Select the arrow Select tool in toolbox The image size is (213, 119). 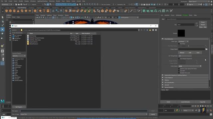click(x=2, y=17)
